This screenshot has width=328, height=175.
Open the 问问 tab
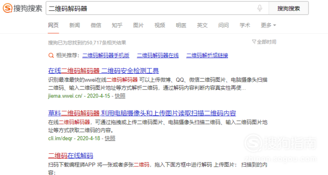pos(223,25)
